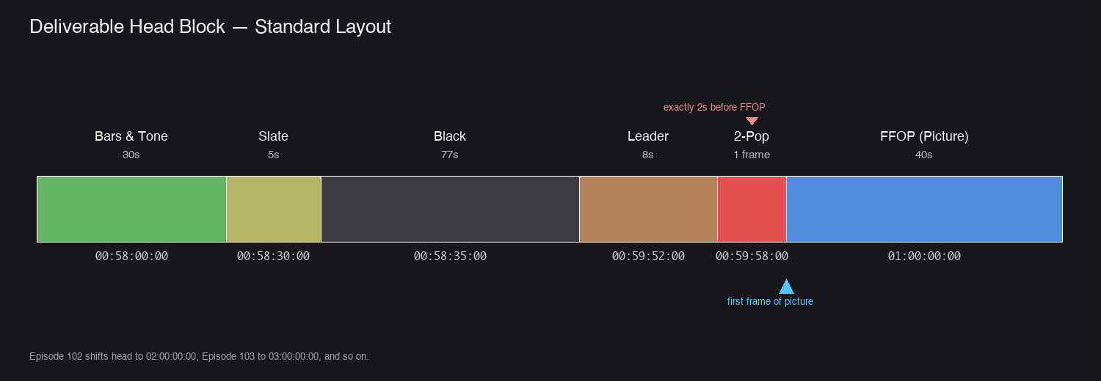Click the 00:58:30:00 timecode label

(273, 256)
